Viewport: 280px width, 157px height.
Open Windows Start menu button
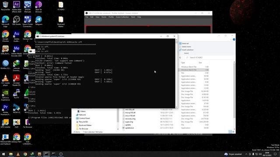click(3, 154)
